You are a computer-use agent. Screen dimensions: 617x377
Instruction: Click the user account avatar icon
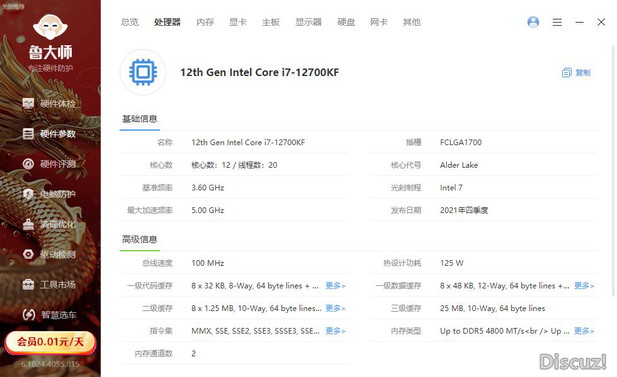533,22
